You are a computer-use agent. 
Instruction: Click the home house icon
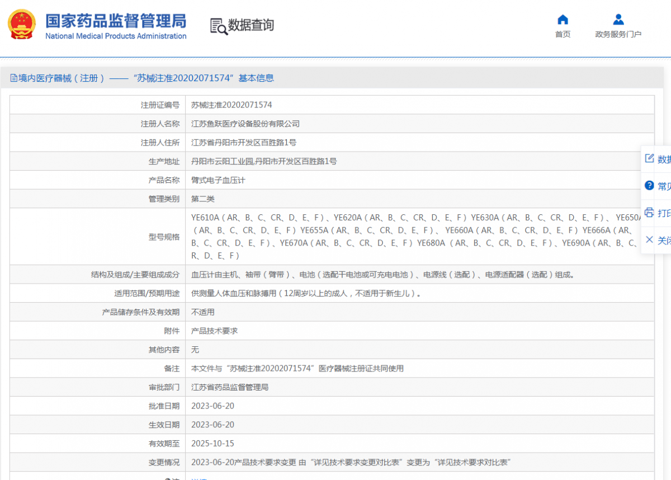(563, 20)
